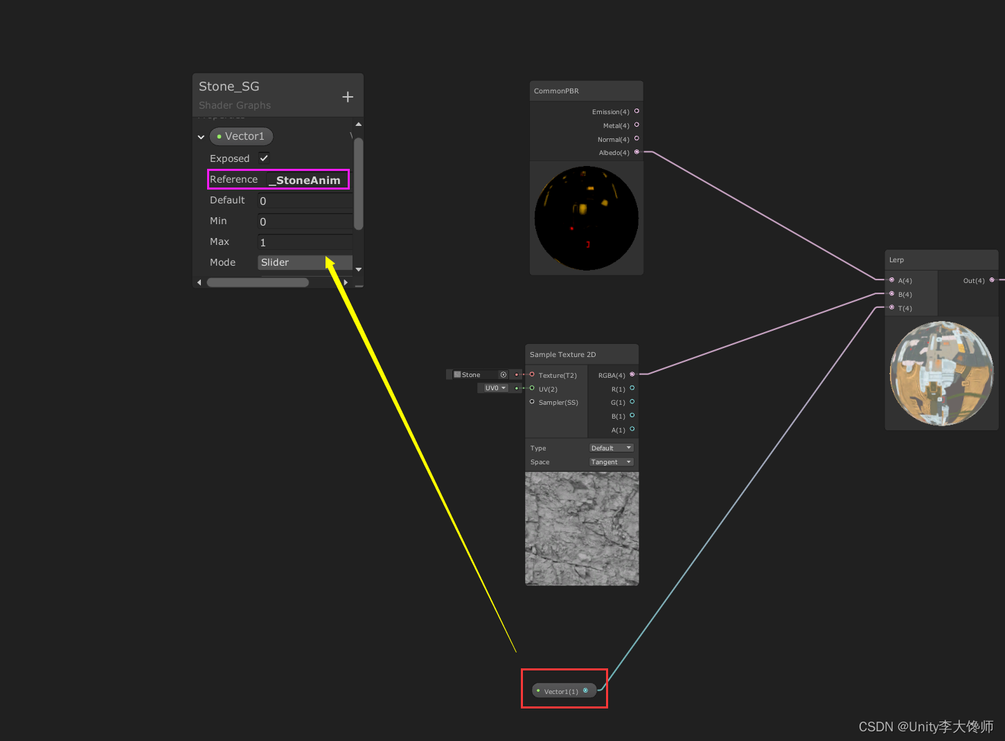Viewport: 1005px width, 741px height.
Task: Click the stone texture preview image
Action: (x=582, y=529)
